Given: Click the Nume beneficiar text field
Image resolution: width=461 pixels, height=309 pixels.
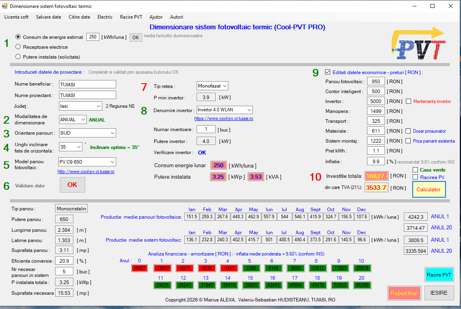Looking at the screenshot, I should tap(87, 84).
